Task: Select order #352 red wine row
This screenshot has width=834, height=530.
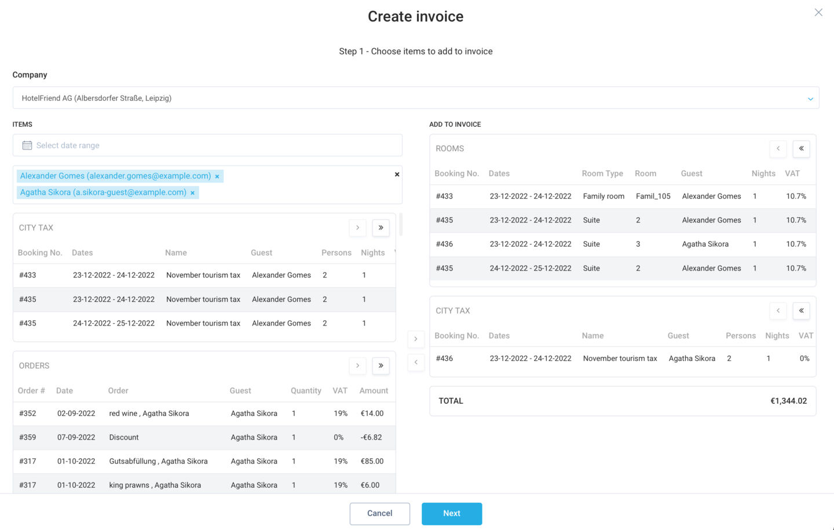Action: click(204, 414)
